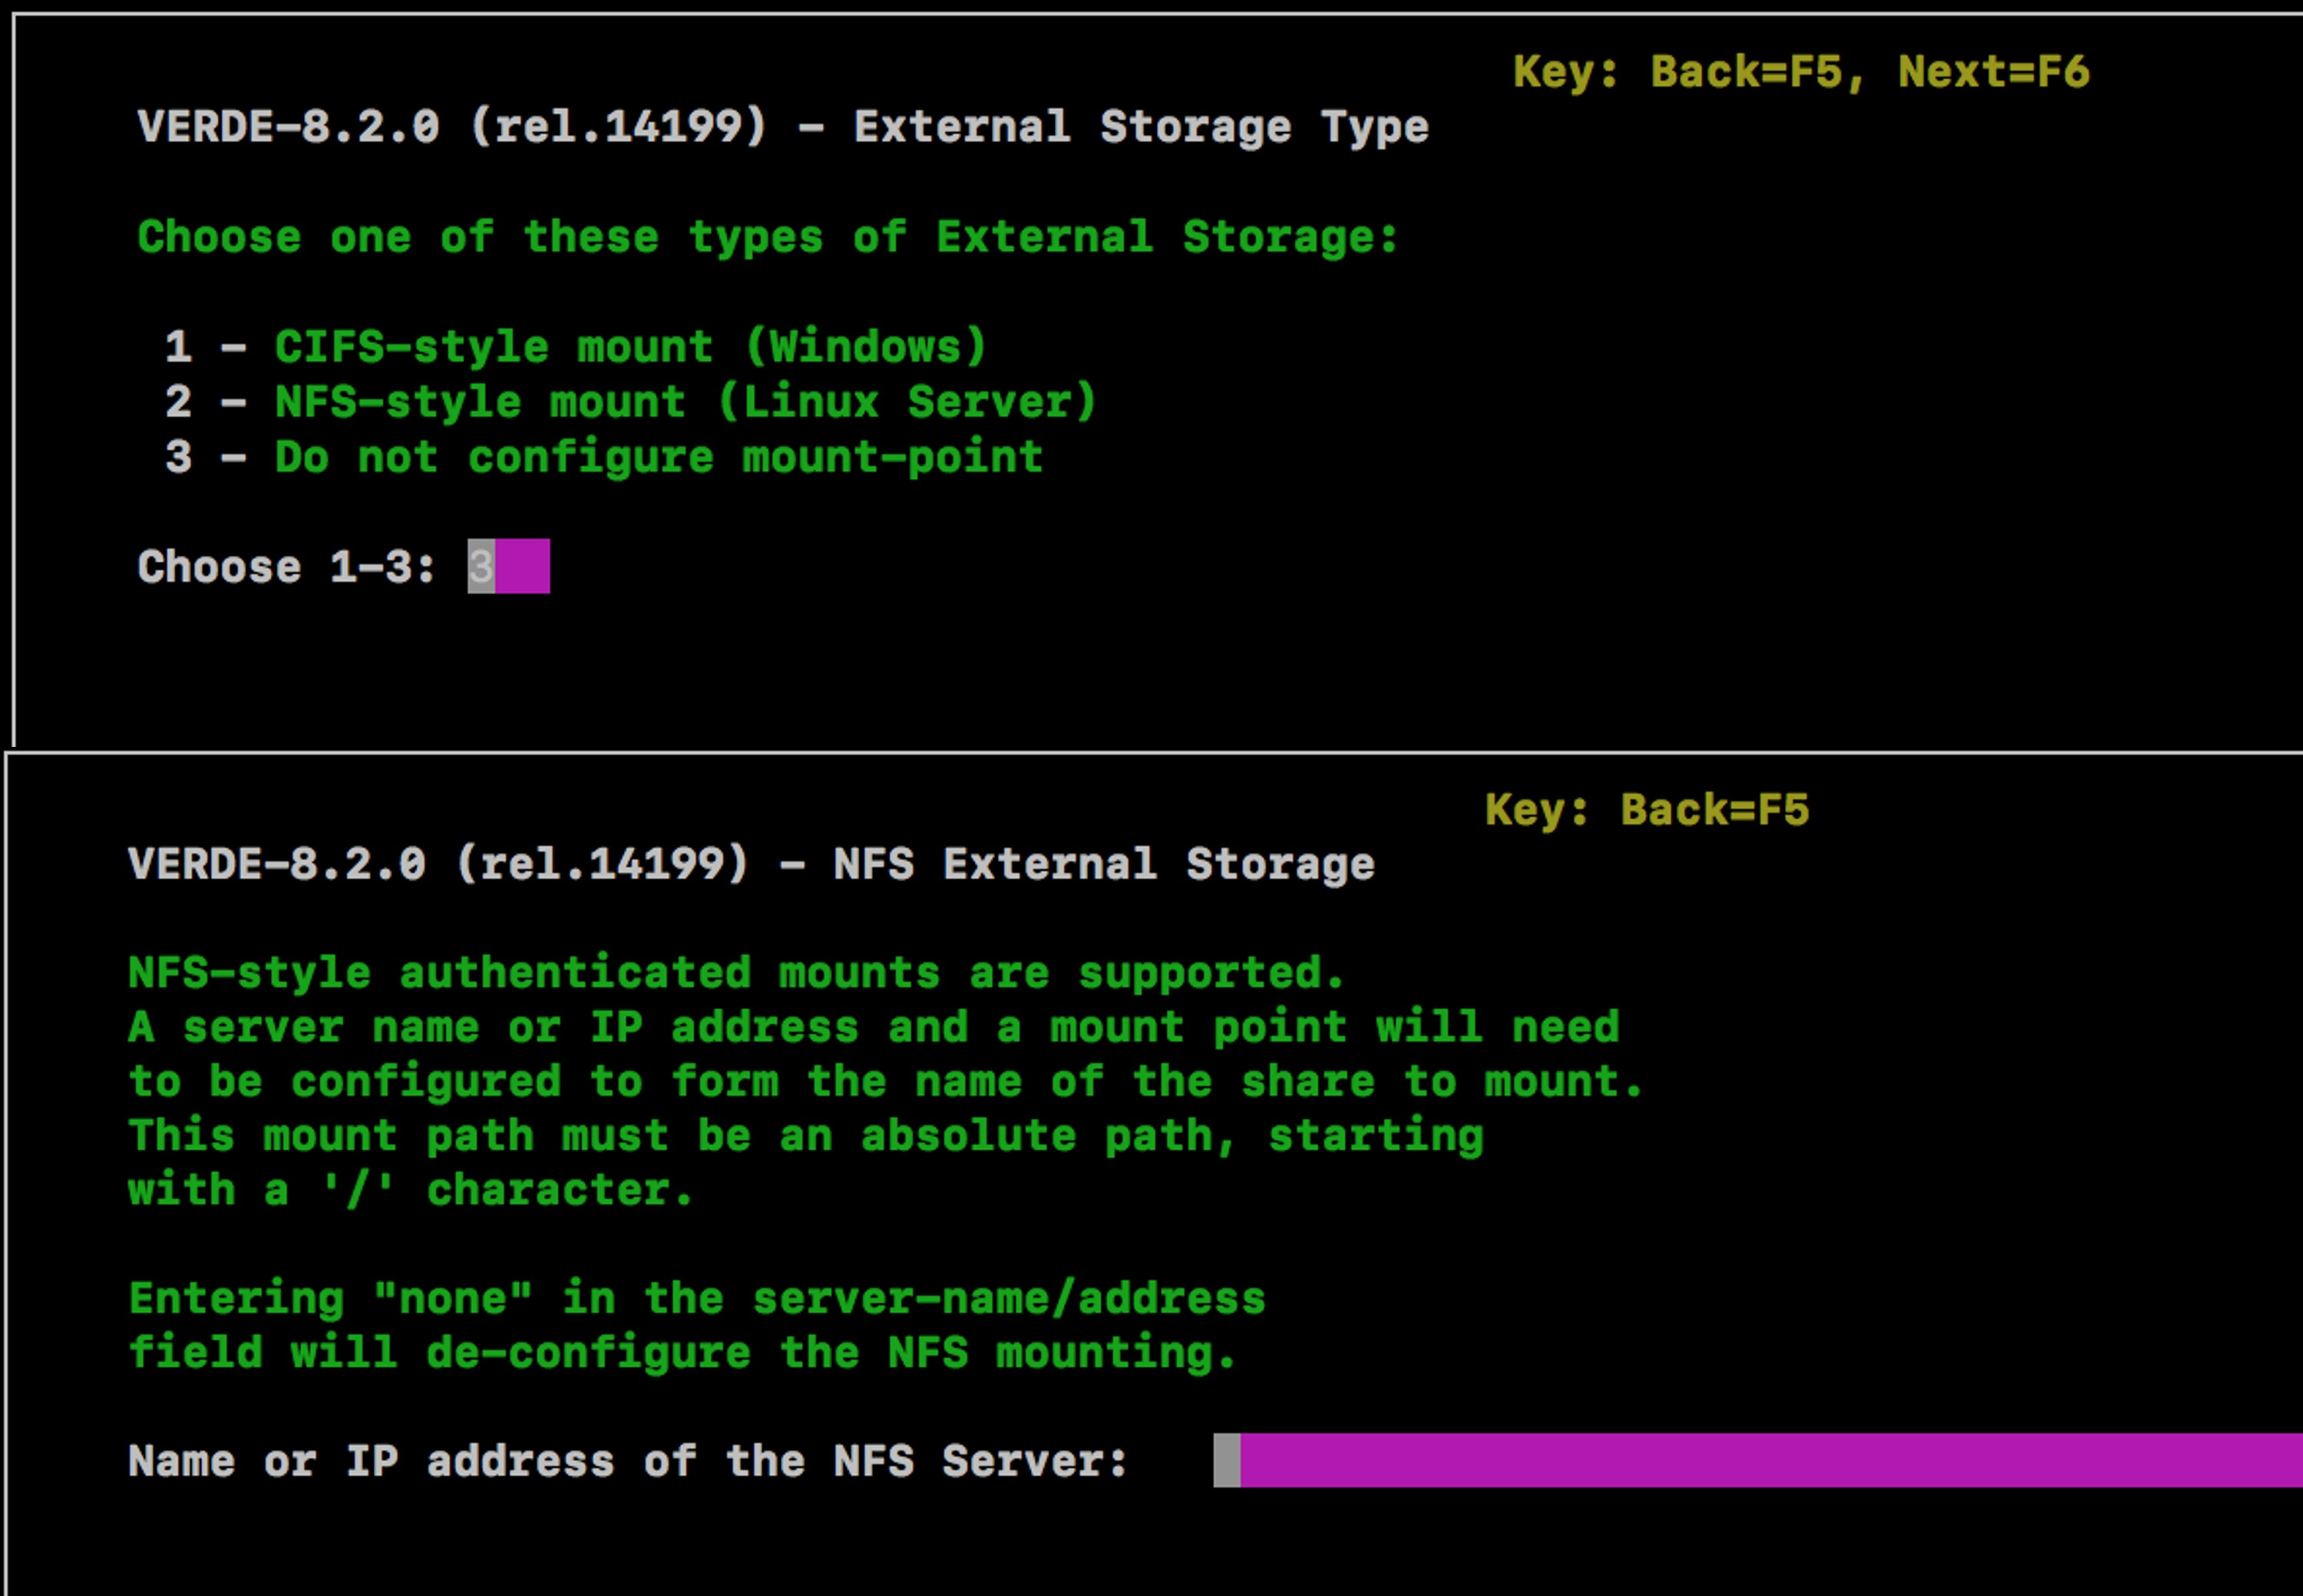This screenshot has height=1596, width=2303.
Task: Click the Next=F6 key hint
Action: pyautogui.click(x=1993, y=72)
